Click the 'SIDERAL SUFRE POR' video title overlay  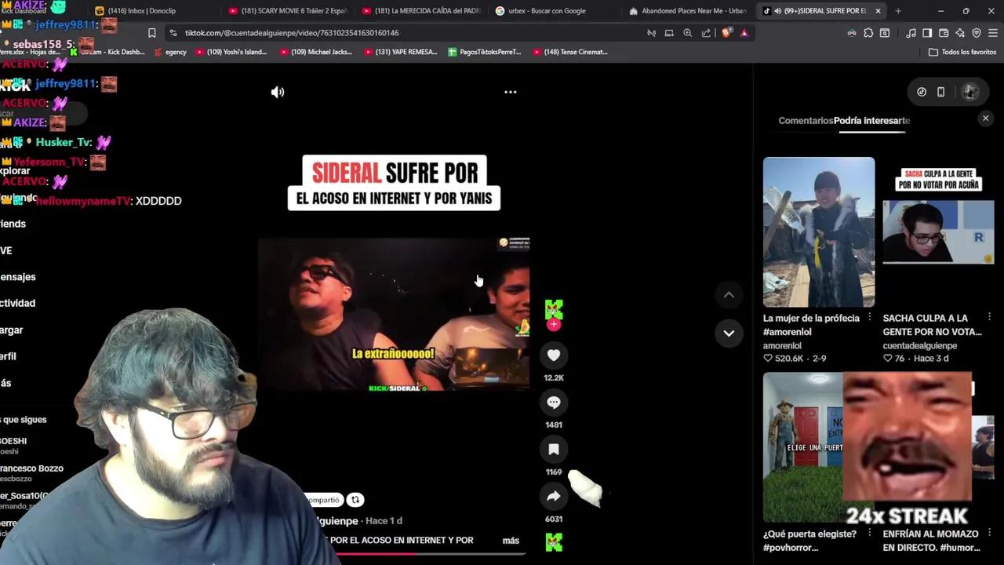click(x=395, y=183)
